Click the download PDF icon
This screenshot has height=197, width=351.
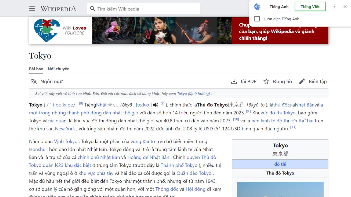[x=234, y=81]
